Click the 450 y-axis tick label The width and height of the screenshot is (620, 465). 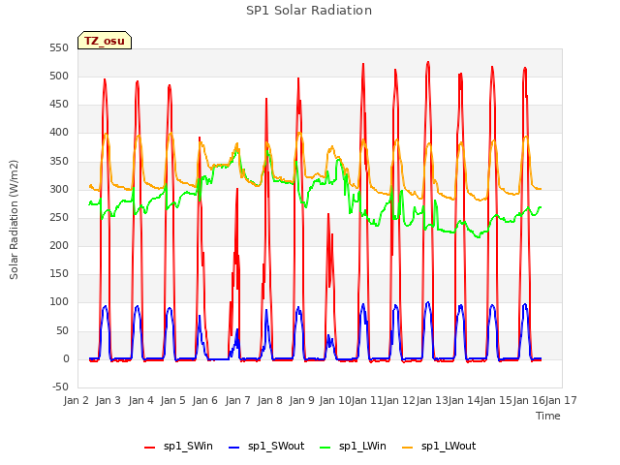(x=59, y=104)
